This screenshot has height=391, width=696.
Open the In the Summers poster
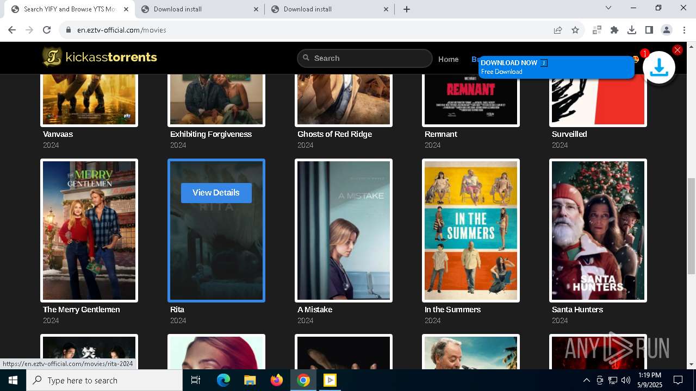click(x=471, y=230)
